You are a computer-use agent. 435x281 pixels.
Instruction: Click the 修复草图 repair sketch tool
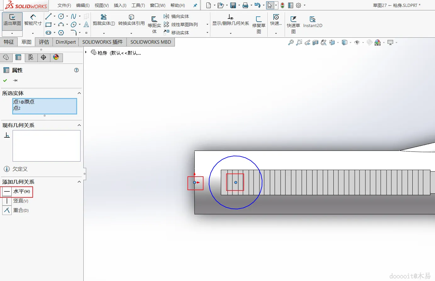259,25
